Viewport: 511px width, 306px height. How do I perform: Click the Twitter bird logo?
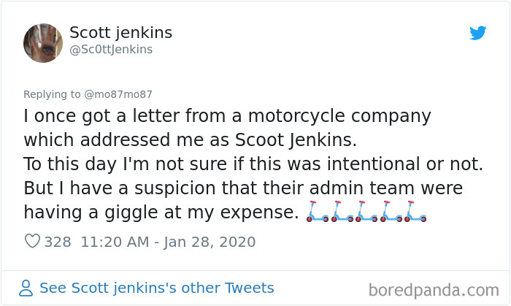point(478,33)
